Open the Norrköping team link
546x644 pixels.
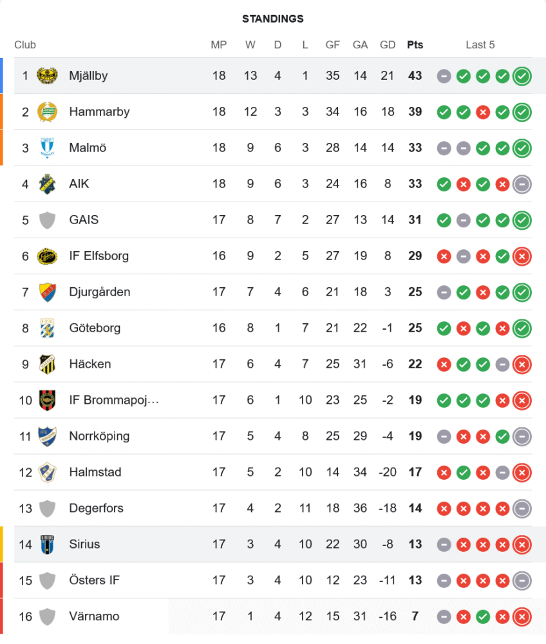[99, 437]
